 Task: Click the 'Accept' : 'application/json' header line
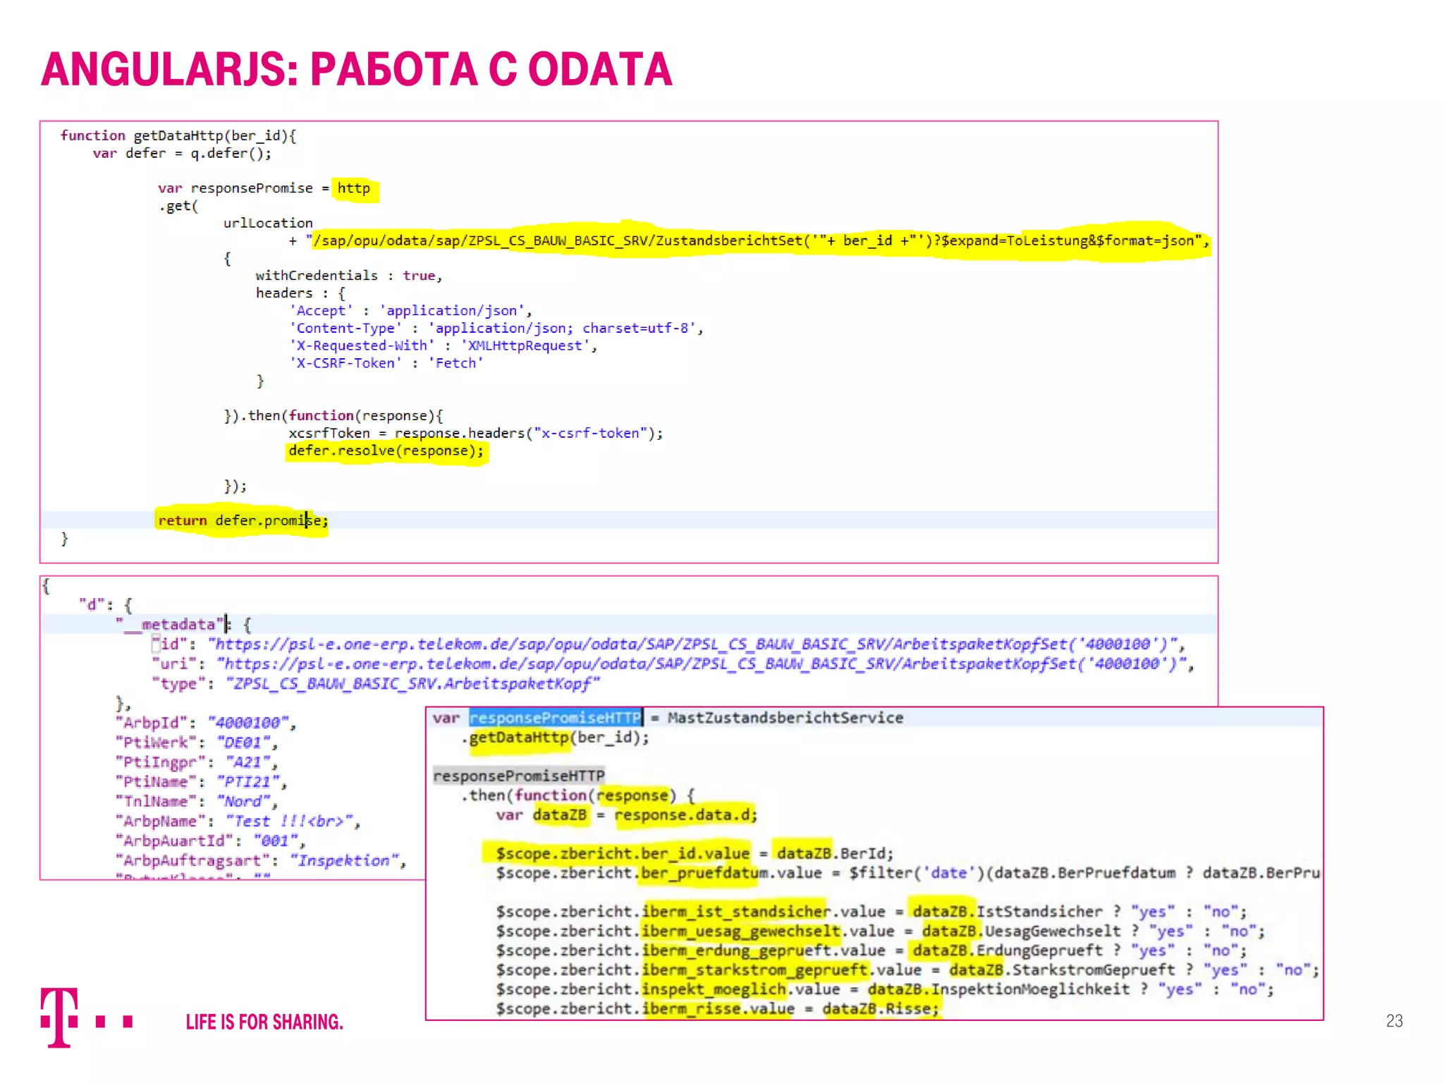tap(410, 310)
